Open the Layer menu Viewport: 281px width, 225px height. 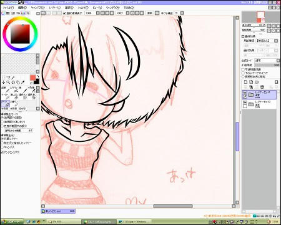pyautogui.click(x=55, y=7)
